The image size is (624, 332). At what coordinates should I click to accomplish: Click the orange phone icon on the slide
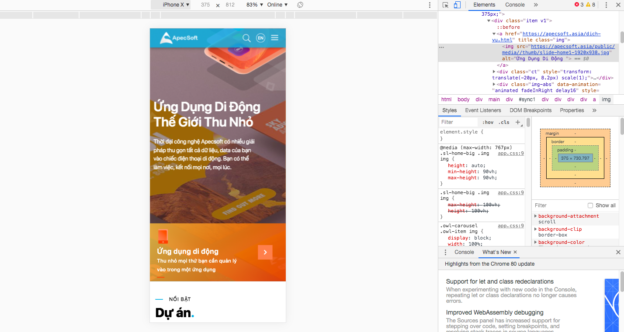pyautogui.click(x=163, y=236)
